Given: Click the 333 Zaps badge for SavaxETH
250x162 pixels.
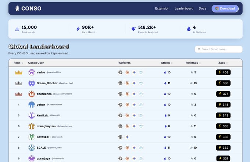Looking at the screenshot, I should [223, 137].
